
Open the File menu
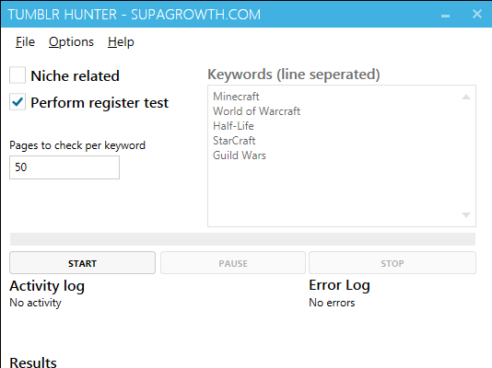(x=25, y=42)
